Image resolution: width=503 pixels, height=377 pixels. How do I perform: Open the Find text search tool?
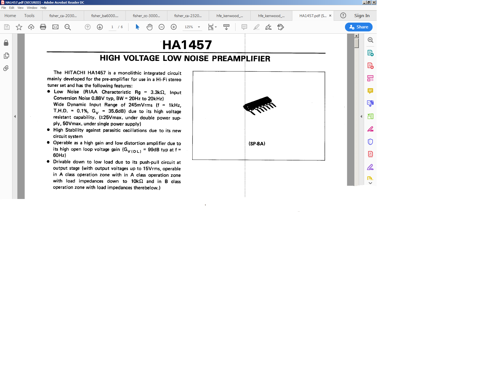pos(68,27)
